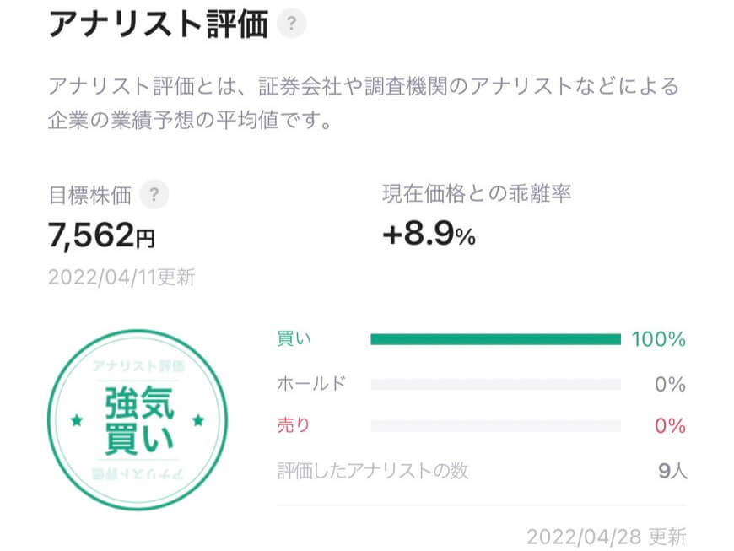
Task: Click the 現在価格との乖離率 label
Action: tap(477, 193)
